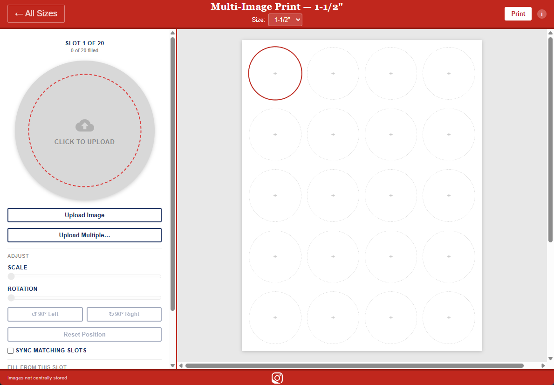
Task: Click the preview scroll up arrow
Action: pos(550,33)
